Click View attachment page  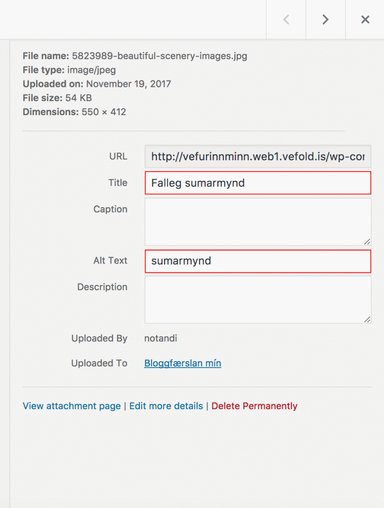pyautogui.click(x=71, y=406)
